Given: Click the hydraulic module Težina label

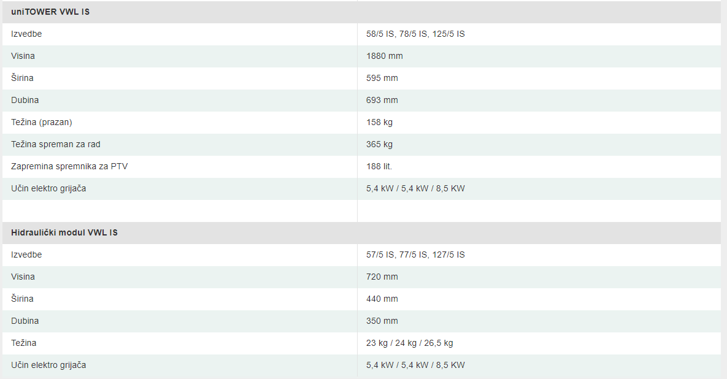Looking at the screenshot, I should 24,343.
